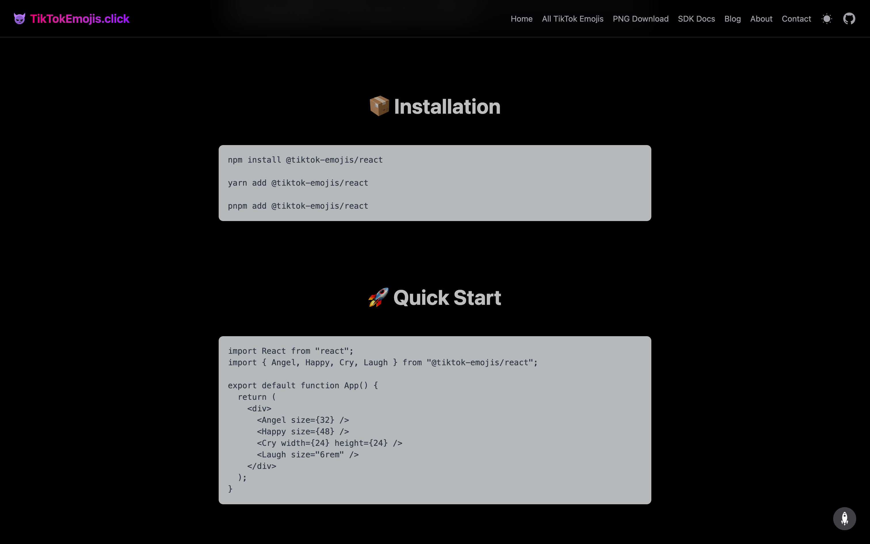Click the <Angel size={32} /> line
The height and width of the screenshot is (544, 870).
point(303,420)
